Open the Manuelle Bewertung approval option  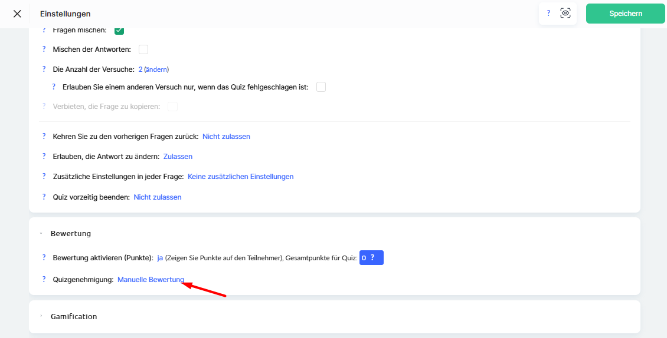[151, 280]
